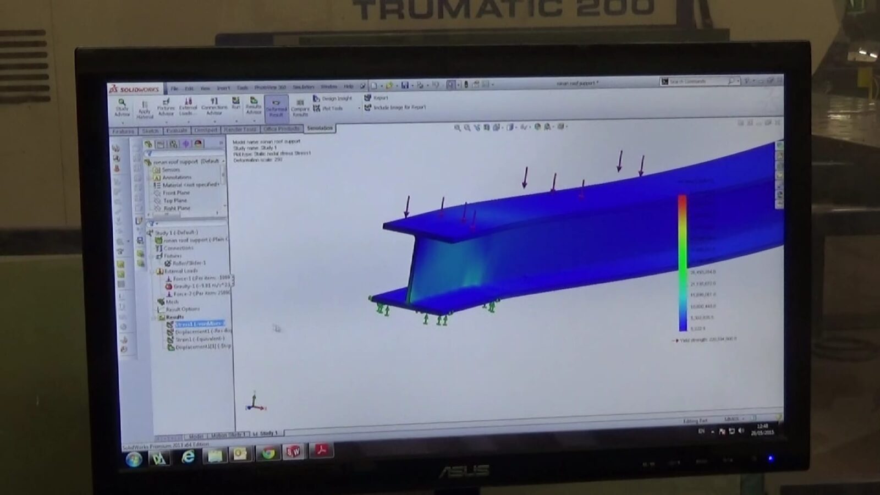Select Annotations in the feature tree
This screenshot has width=880, height=495.
[173, 178]
